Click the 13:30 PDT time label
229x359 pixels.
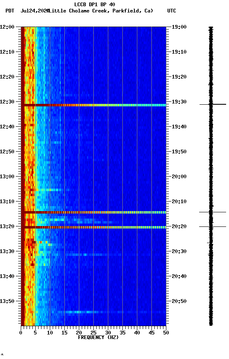coord(7,252)
